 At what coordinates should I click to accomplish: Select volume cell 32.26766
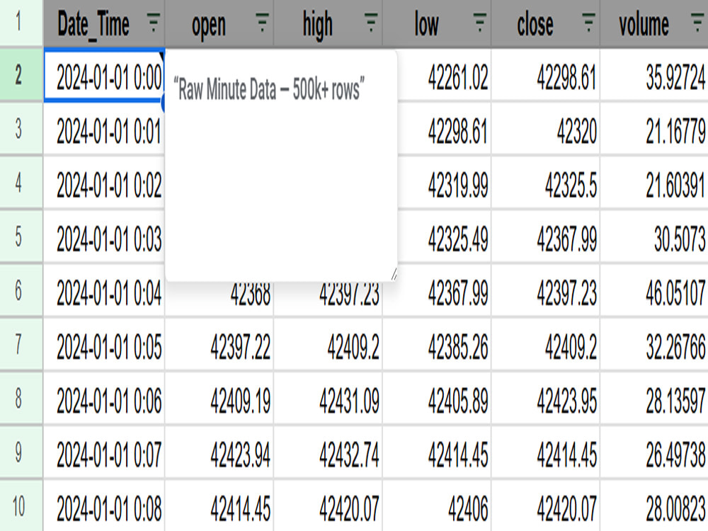click(x=654, y=344)
